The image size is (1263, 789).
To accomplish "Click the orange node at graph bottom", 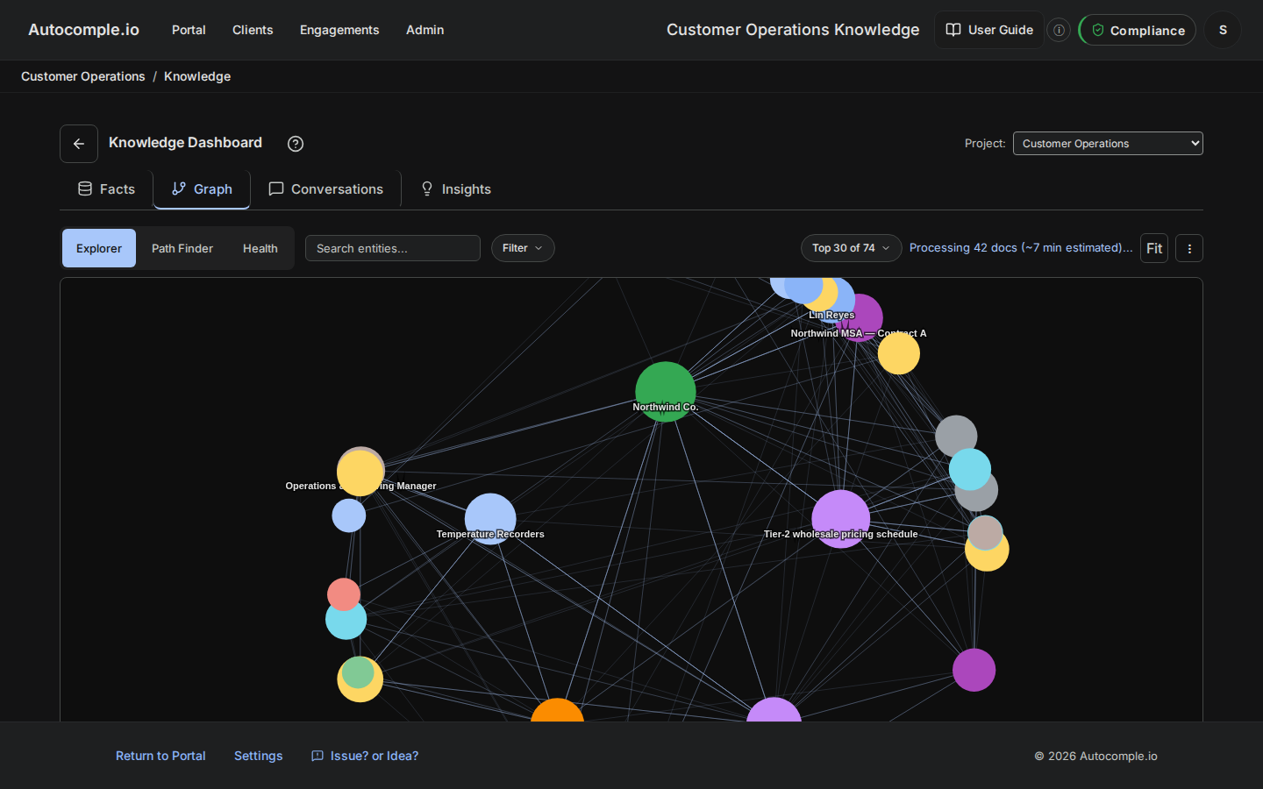I will (x=558, y=711).
